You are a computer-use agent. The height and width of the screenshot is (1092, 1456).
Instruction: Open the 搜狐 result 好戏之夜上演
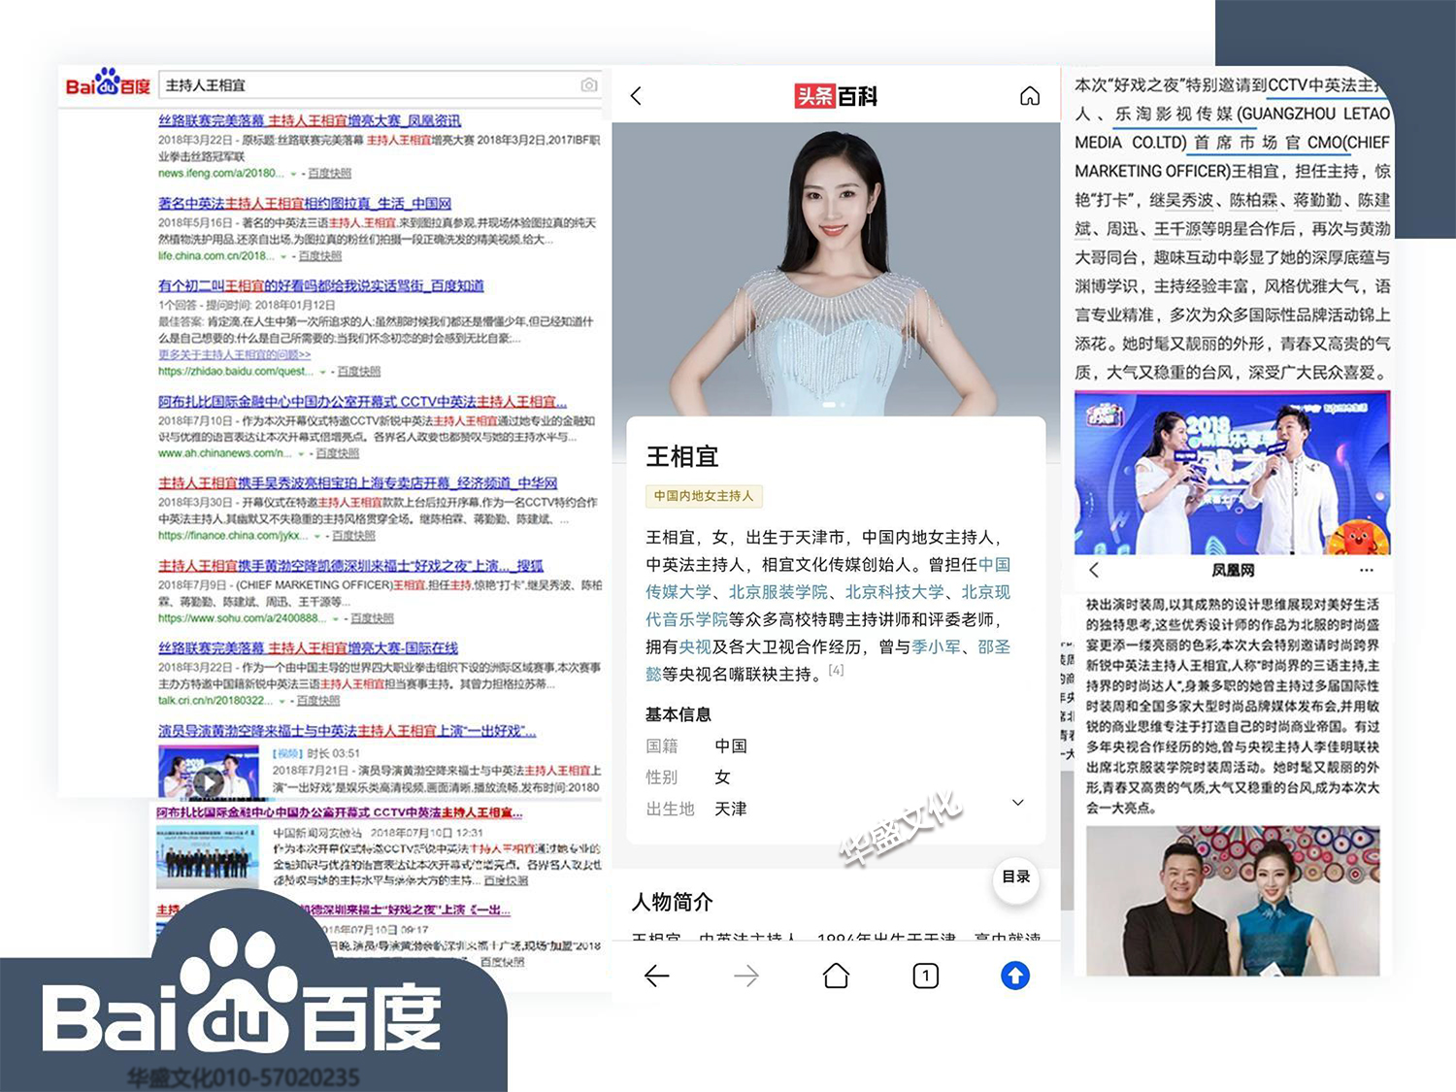[350, 565]
